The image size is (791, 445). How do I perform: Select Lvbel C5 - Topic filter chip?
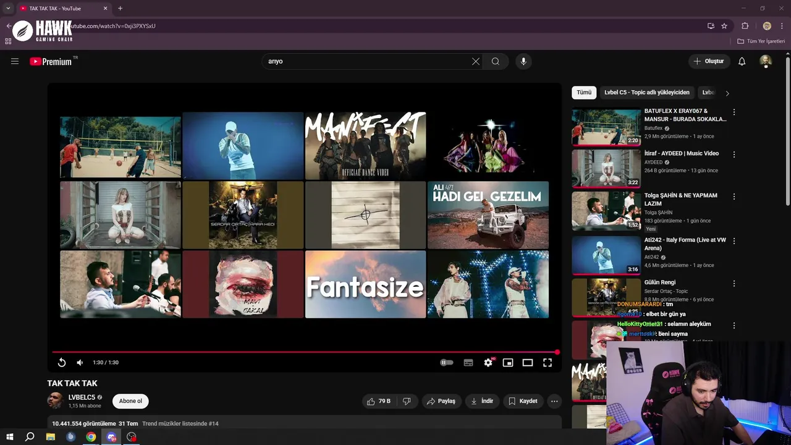tap(647, 93)
